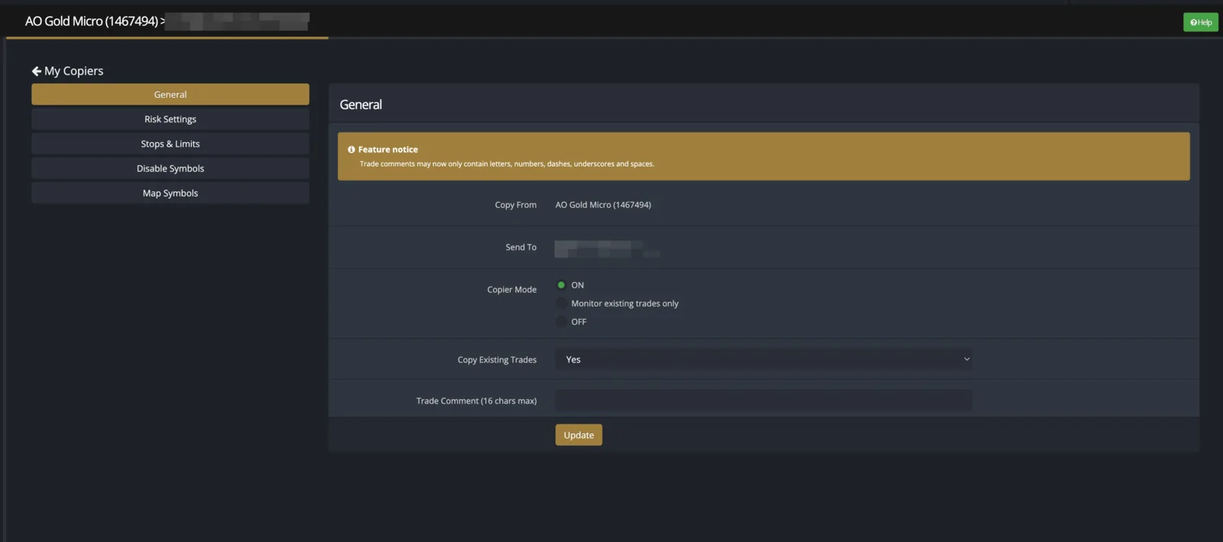Open the Disable Symbols section
Viewport: 1223px width, 542px height.
[170, 168]
